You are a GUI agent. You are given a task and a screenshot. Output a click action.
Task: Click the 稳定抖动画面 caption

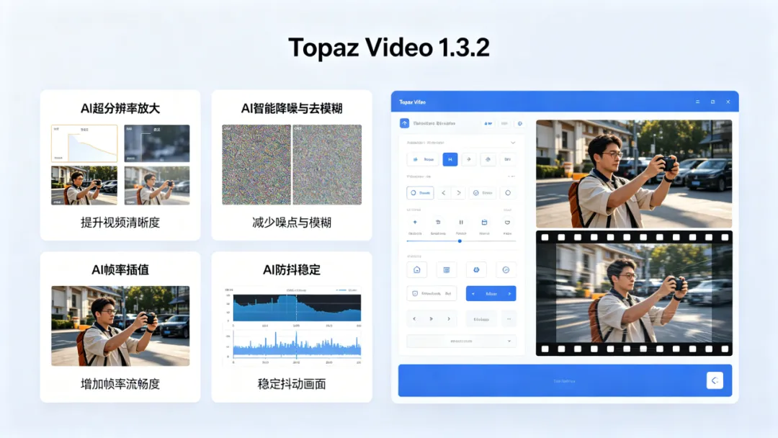(x=292, y=383)
